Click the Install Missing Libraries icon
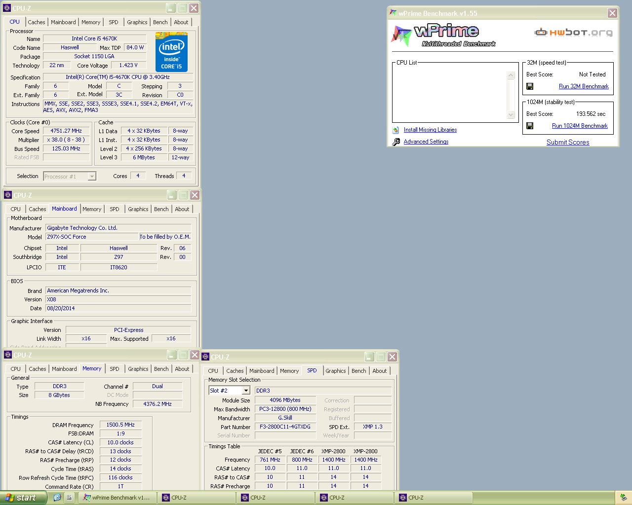This screenshot has width=632, height=505. click(x=396, y=130)
